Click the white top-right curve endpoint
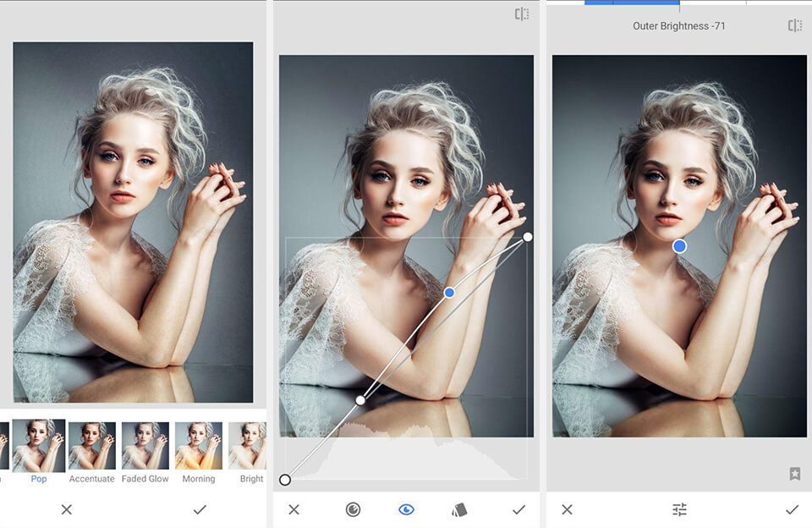812x528 pixels. coord(528,237)
